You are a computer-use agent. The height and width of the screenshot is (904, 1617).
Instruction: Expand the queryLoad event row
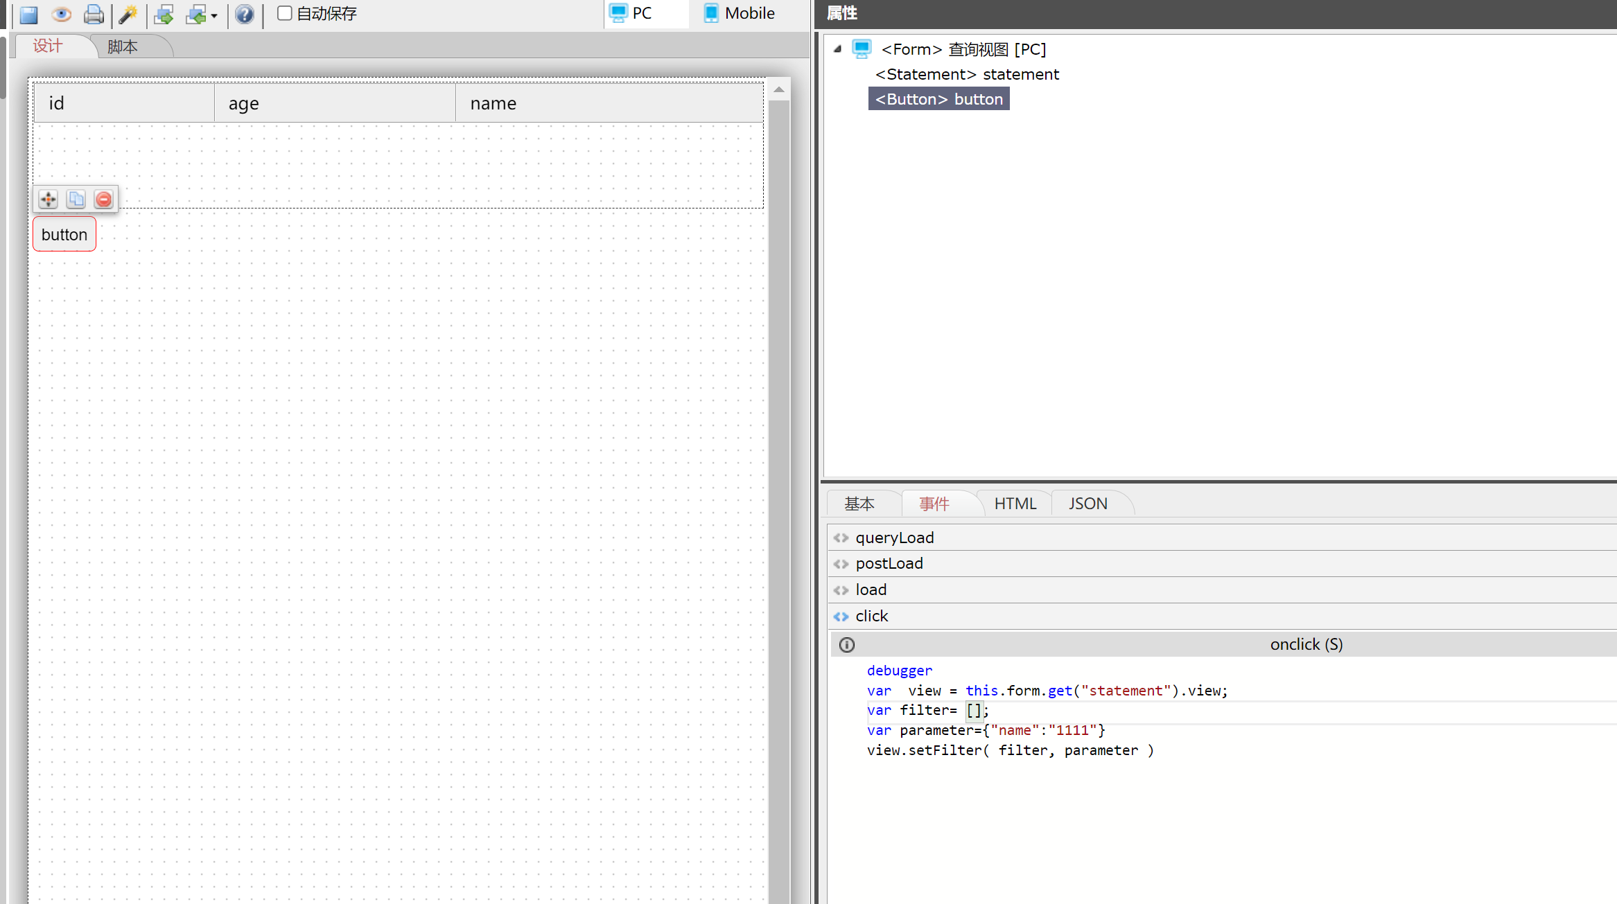click(x=894, y=538)
